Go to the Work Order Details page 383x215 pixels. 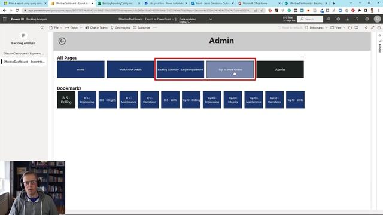pyautogui.click(x=130, y=69)
